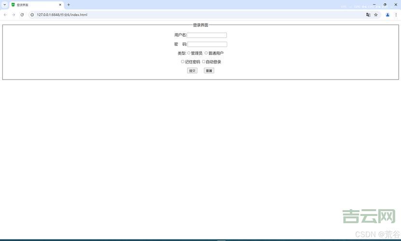
Task: Select the 普通用户 radio button
Action: click(206, 53)
